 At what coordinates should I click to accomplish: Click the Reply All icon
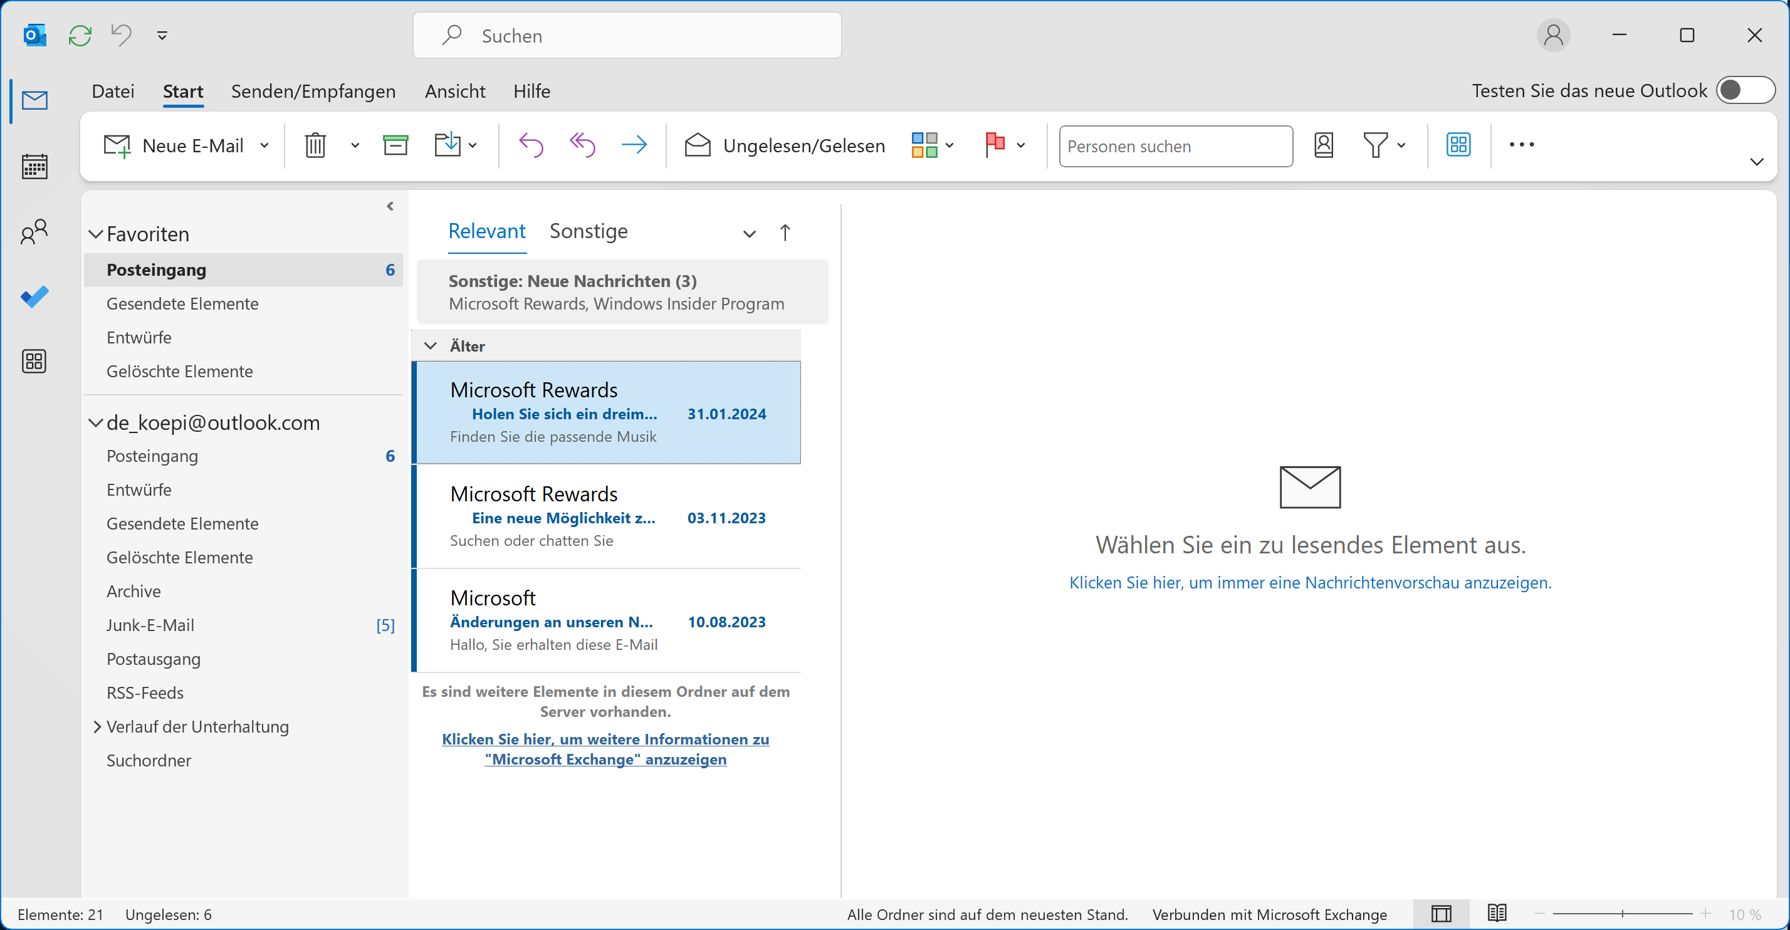[x=582, y=145]
